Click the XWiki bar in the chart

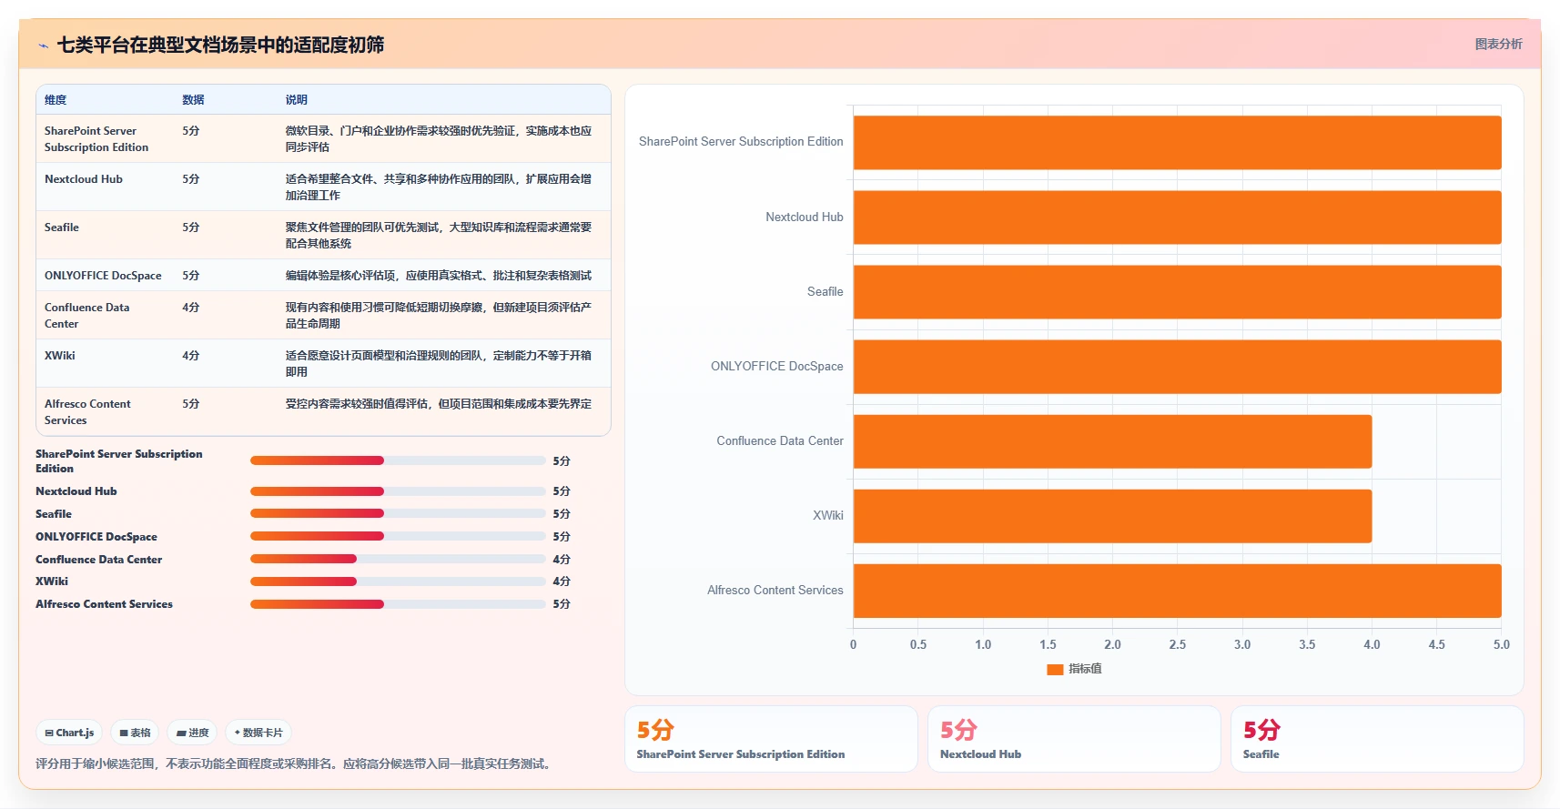1112,516
